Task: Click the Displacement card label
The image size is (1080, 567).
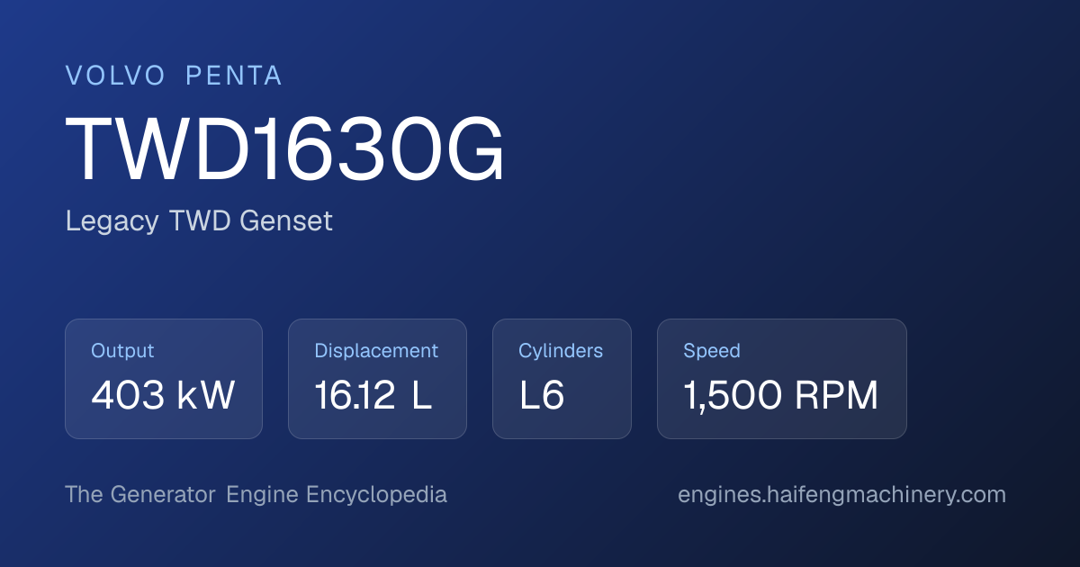Action: (x=376, y=351)
